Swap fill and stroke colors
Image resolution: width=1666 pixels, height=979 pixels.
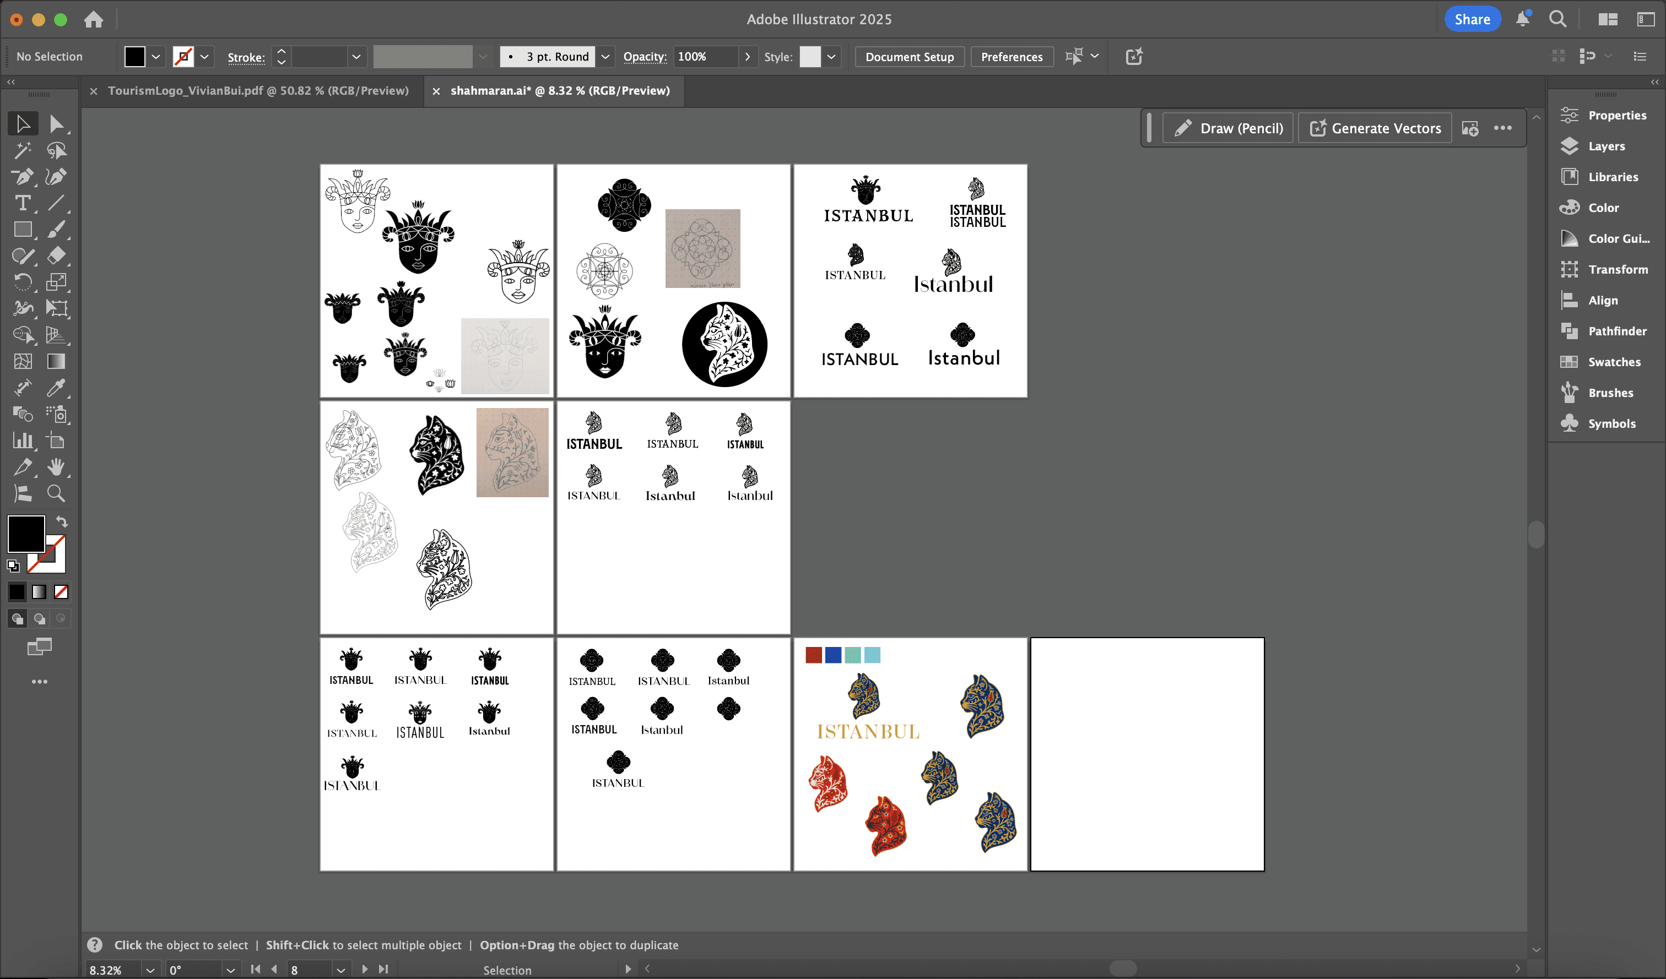point(62,521)
